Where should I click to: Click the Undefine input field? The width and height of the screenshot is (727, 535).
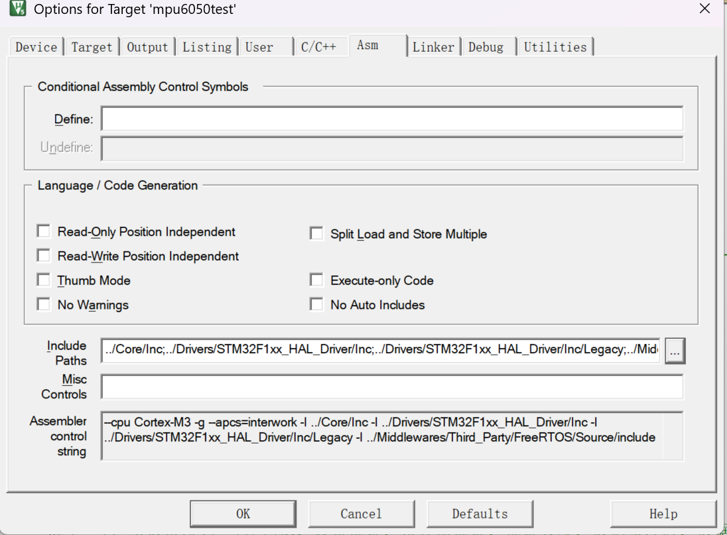click(x=392, y=149)
